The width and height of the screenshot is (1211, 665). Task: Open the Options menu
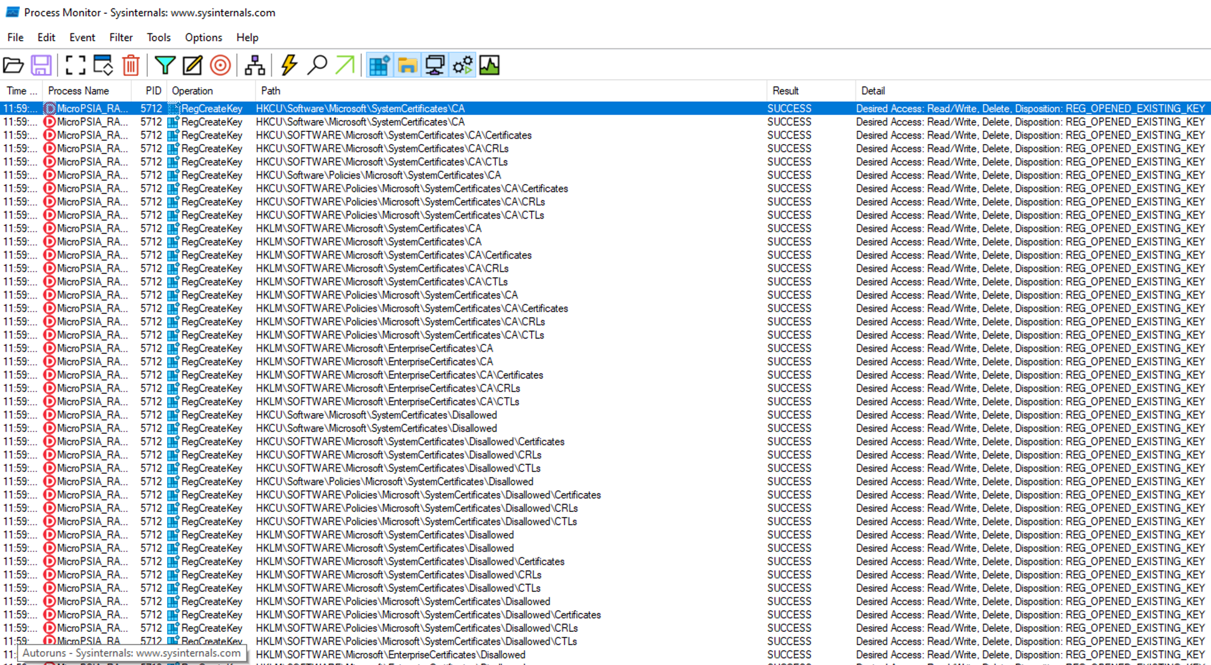[x=203, y=38]
